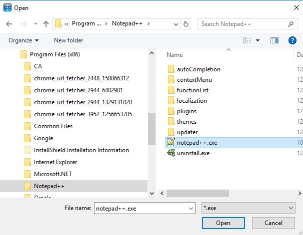Select the Google folder in tree
This screenshot has width=303, height=235.
pos(43,138)
